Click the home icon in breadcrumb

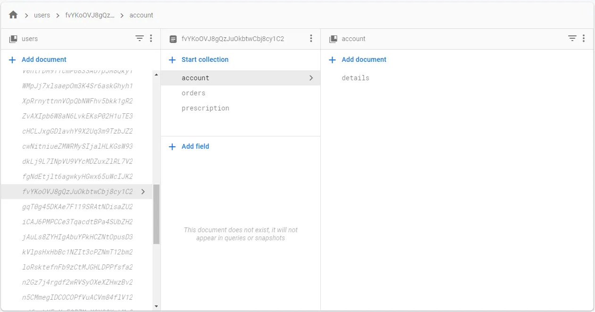13,15
